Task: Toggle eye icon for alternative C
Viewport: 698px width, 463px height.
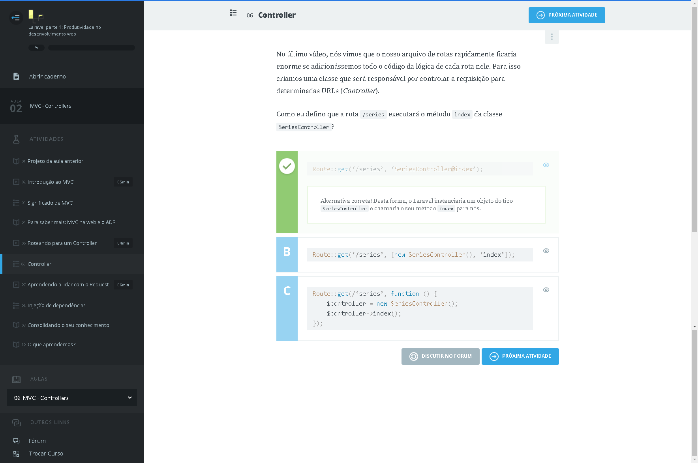Action: [x=546, y=290]
